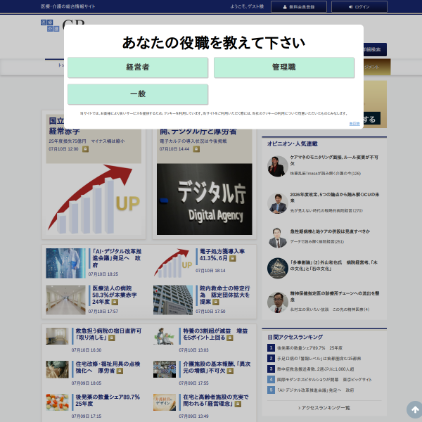Open the 医療法人の病院 58.3%が本業赤字 article

[115, 295]
